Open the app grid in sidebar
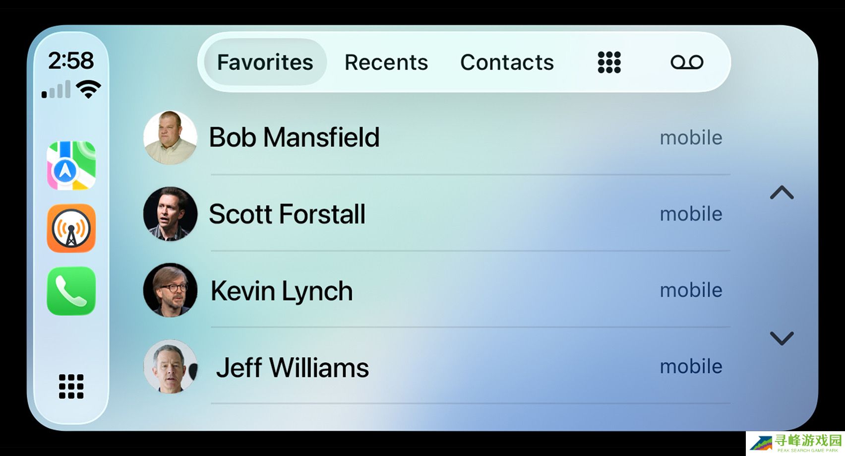The height and width of the screenshot is (456, 845). (x=71, y=386)
